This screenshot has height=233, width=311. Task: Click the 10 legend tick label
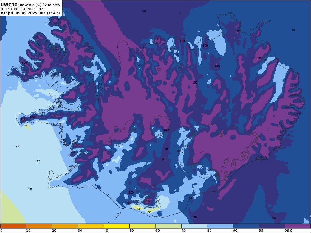[28, 231]
